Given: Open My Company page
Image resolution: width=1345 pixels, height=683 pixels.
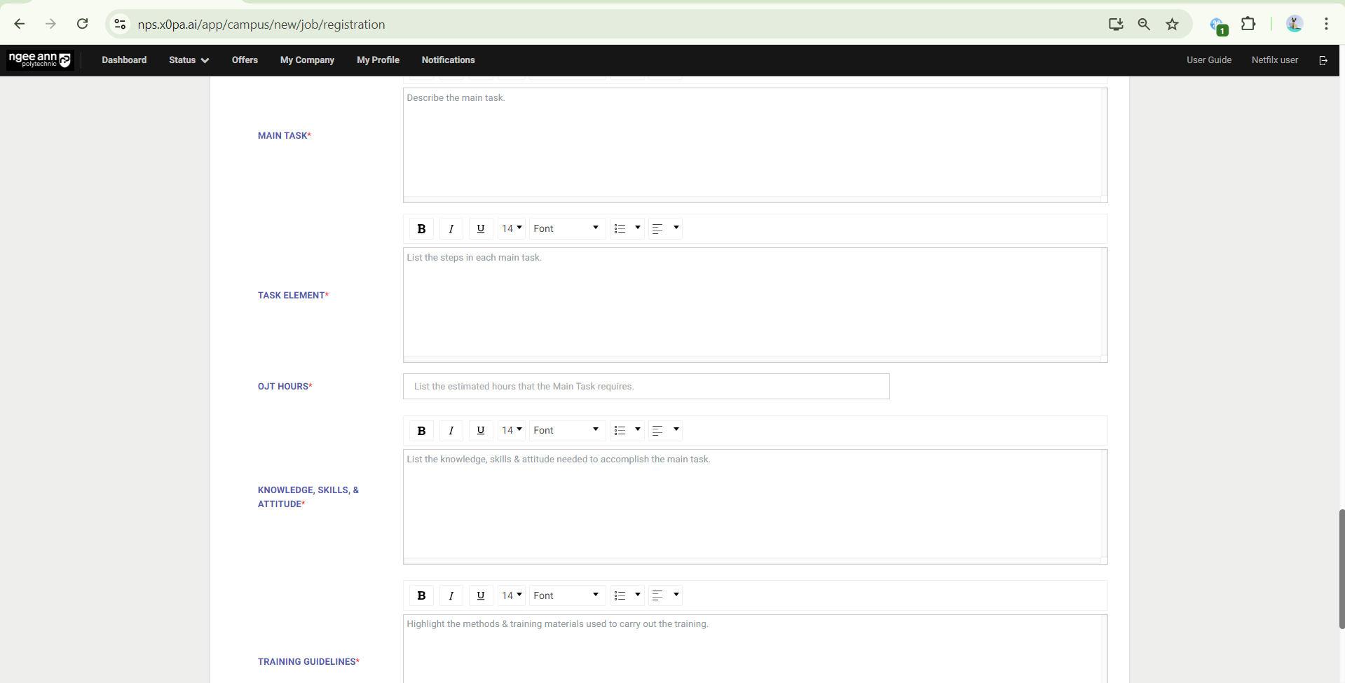Looking at the screenshot, I should (x=307, y=60).
